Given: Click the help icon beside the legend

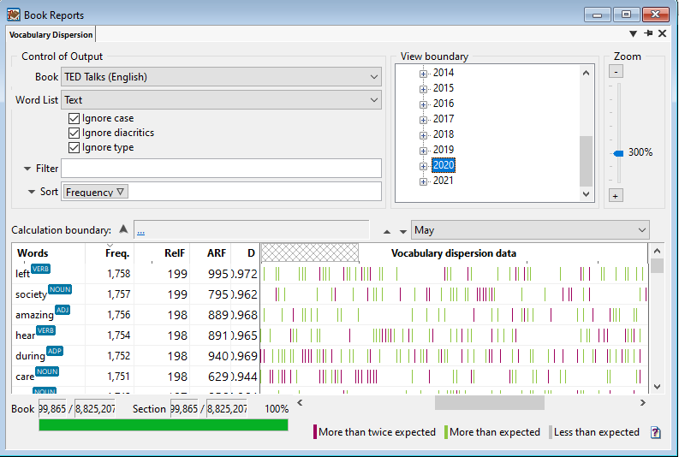Looking at the screenshot, I should 656,432.
